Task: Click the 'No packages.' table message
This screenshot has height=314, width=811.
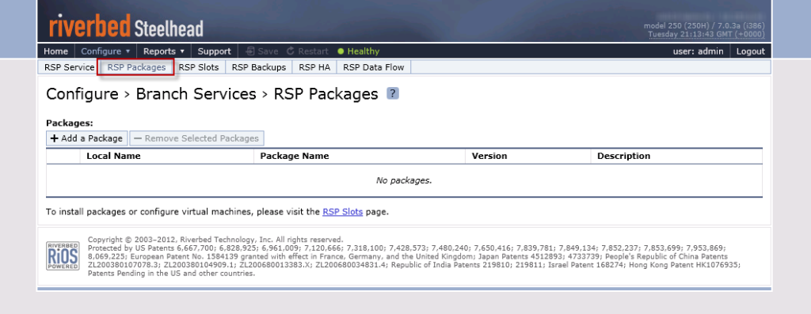Action: [x=404, y=181]
